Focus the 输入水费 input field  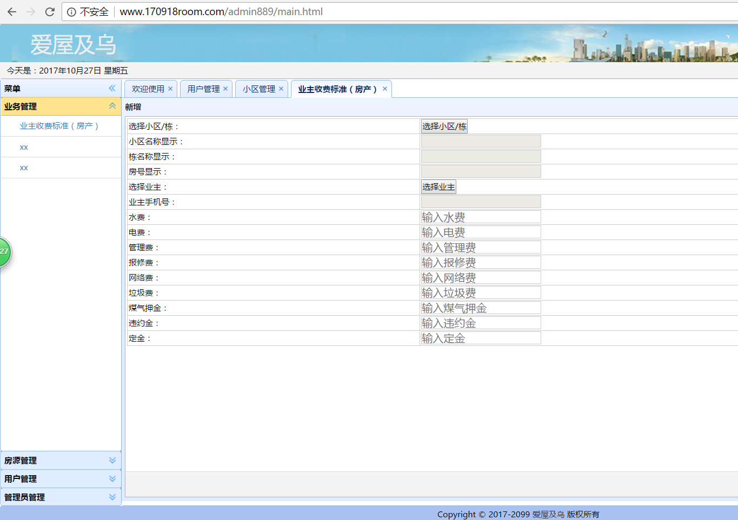click(x=481, y=217)
